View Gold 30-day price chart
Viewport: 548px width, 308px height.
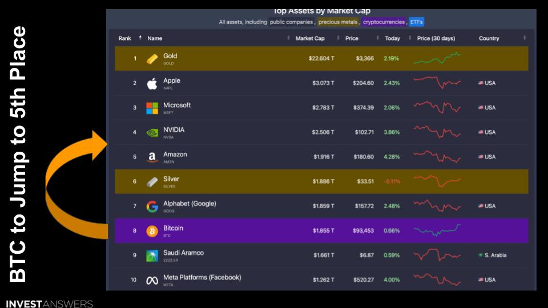tap(437, 58)
